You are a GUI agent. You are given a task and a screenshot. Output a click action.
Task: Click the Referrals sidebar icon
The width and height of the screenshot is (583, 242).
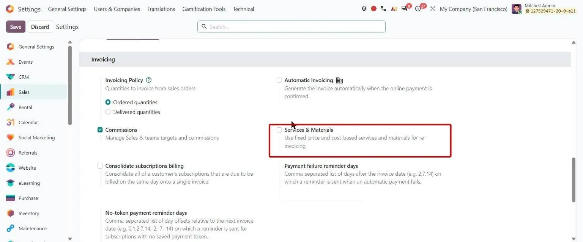[x=11, y=153]
